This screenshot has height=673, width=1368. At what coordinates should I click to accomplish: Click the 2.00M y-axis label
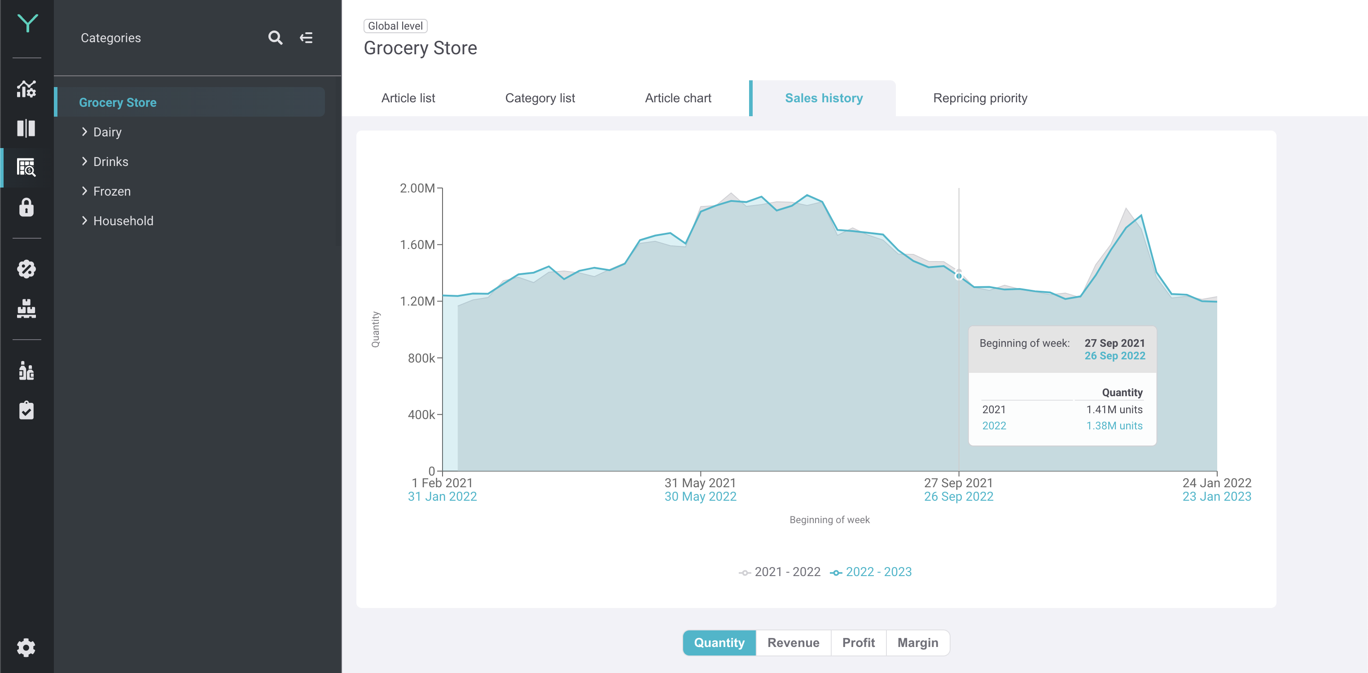(x=417, y=188)
